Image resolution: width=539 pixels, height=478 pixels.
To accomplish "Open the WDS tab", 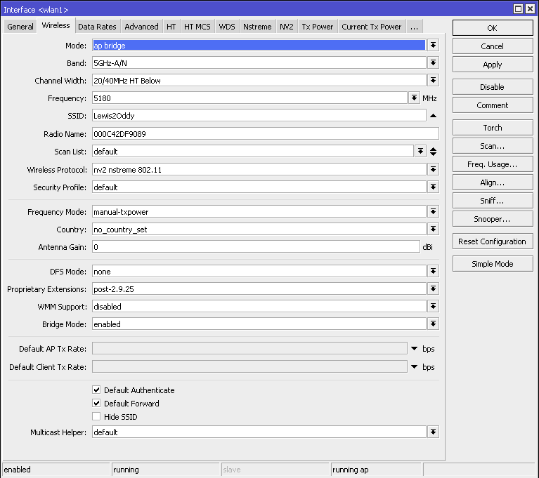I will (227, 27).
